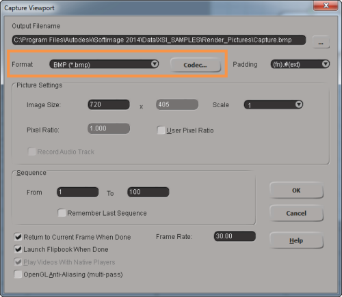
Task: Click the Sequence To field showing 100
Action: point(148,192)
